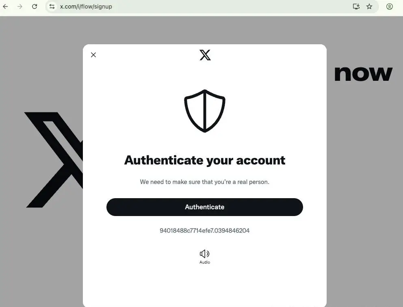Bookmark this page with the star icon

coord(369,6)
